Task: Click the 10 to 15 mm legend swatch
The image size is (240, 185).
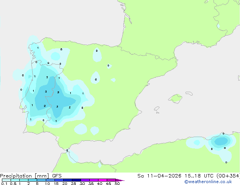Action: tap(50, 180)
